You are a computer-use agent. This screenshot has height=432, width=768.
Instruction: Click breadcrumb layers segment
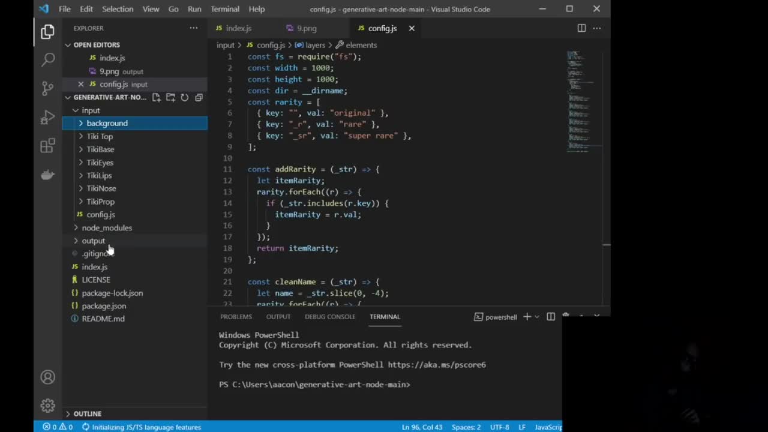pyautogui.click(x=315, y=45)
